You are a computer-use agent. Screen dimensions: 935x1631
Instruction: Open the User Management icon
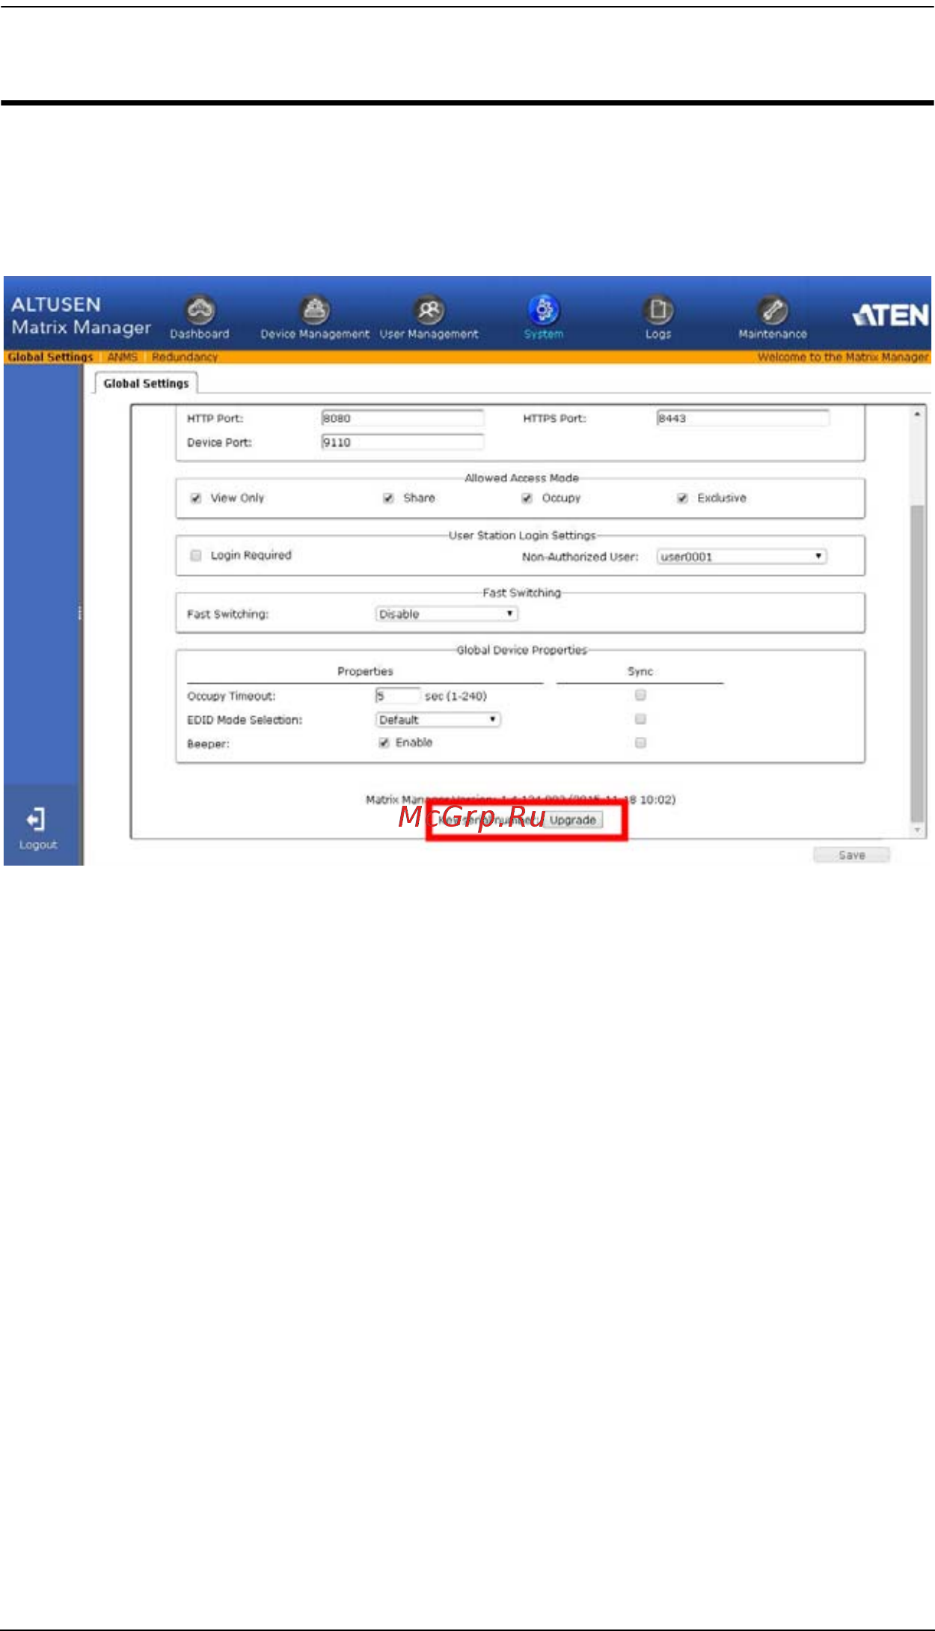click(429, 310)
